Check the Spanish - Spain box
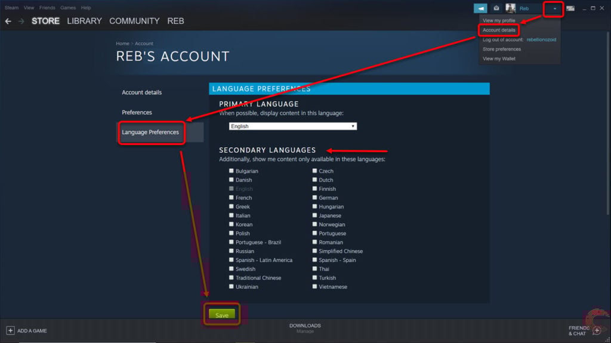The width and height of the screenshot is (611, 343). (x=314, y=260)
